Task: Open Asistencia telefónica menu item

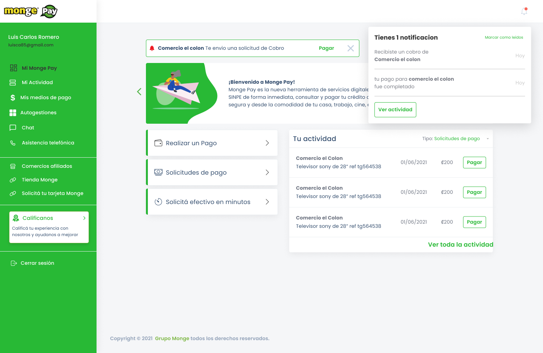Action: (48, 143)
